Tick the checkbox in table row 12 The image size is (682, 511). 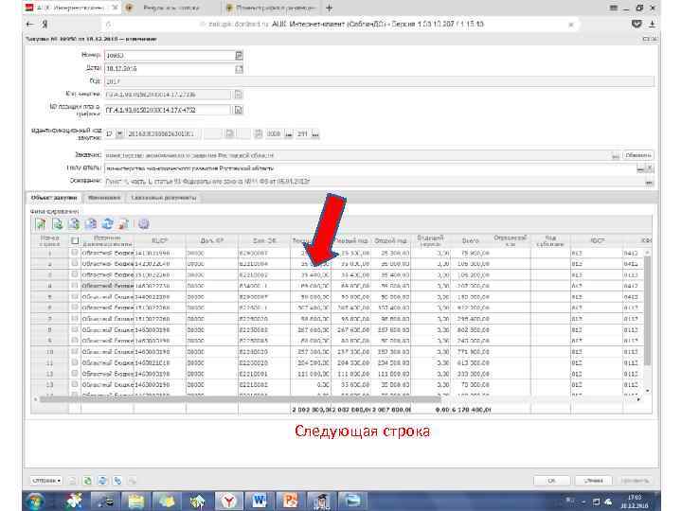click(75, 373)
